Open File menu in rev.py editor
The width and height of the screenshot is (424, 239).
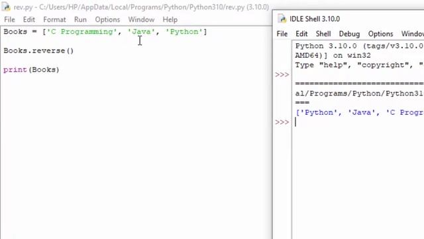pos(9,19)
